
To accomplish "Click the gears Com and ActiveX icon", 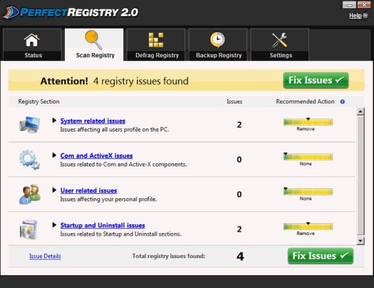I will tap(29, 160).
